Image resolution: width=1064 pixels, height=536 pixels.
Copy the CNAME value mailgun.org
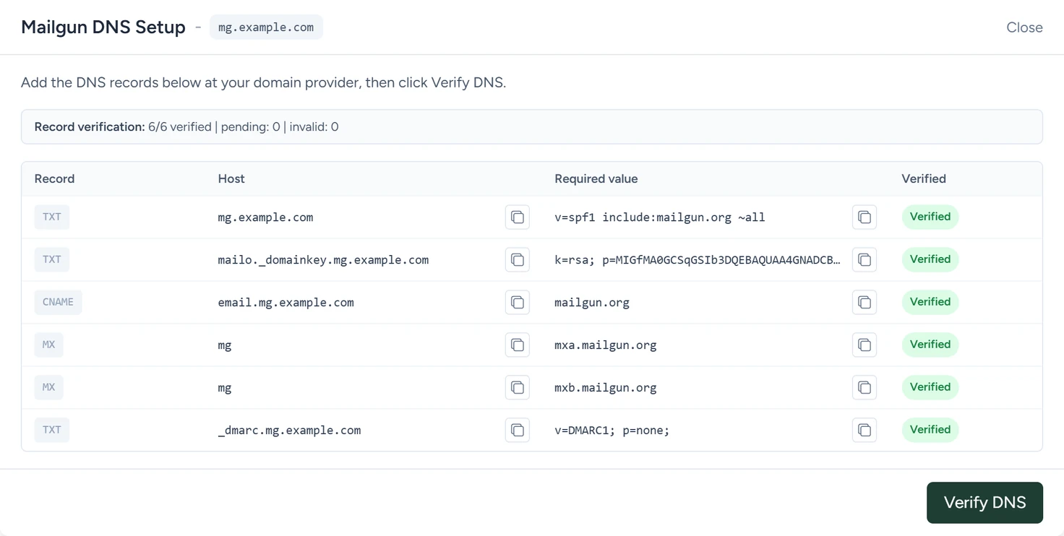coord(864,302)
